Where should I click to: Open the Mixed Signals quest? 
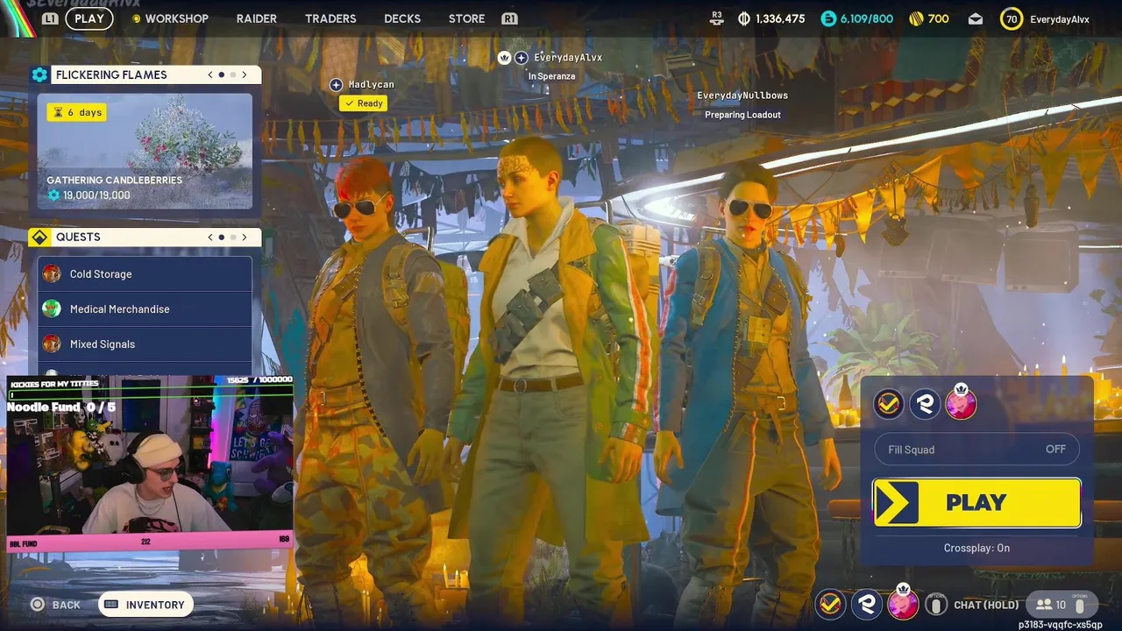click(145, 344)
